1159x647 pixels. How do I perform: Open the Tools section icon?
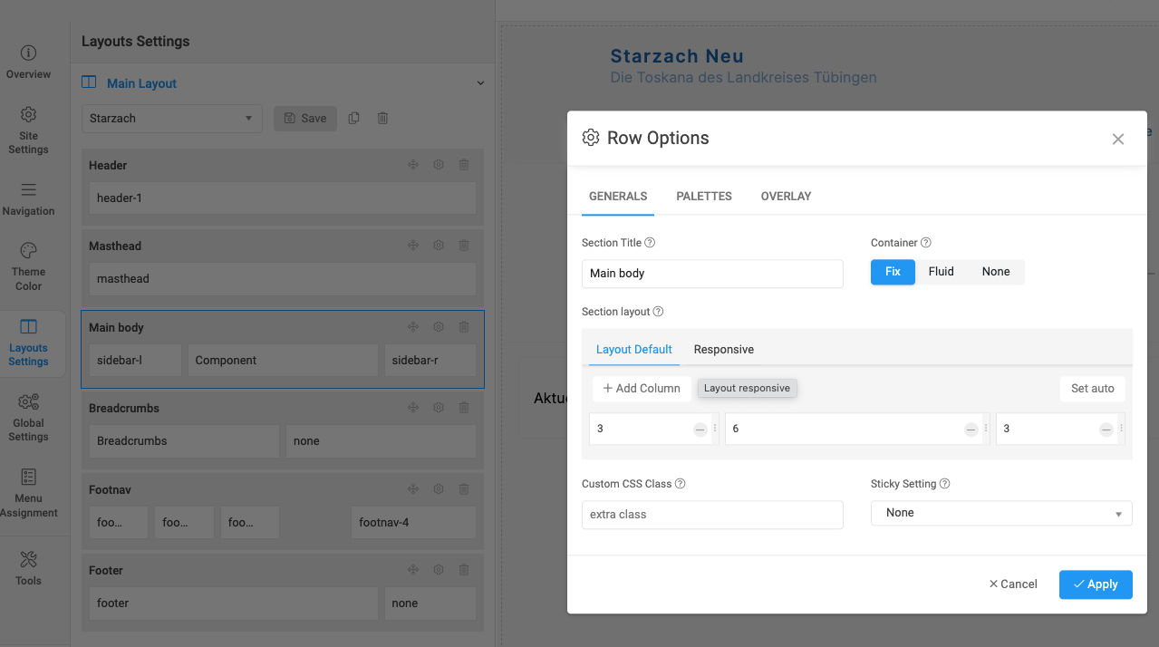(28, 559)
